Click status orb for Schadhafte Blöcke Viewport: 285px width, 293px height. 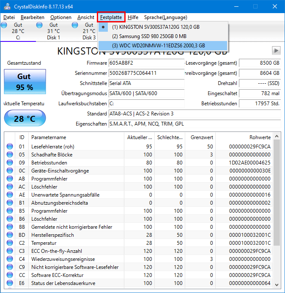[10, 155]
